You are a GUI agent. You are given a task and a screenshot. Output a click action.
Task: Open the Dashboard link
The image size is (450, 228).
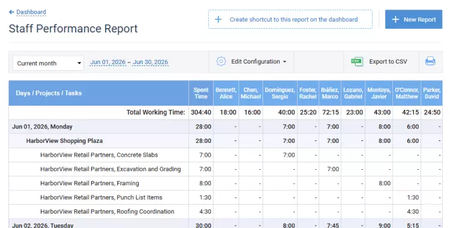click(x=31, y=12)
